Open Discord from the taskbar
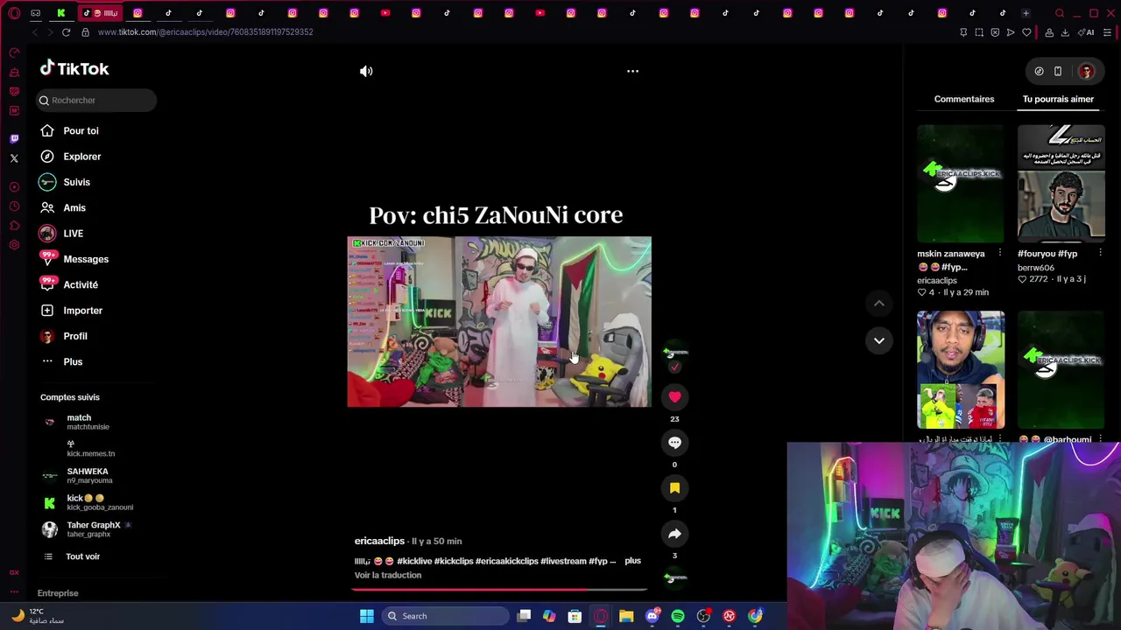Image resolution: width=1121 pixels, height=630 pixels. pyautogui.click(x=652, y=616)
